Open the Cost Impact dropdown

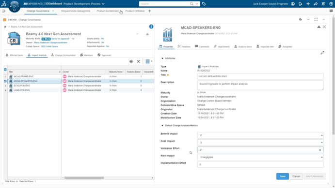[260, 143]
